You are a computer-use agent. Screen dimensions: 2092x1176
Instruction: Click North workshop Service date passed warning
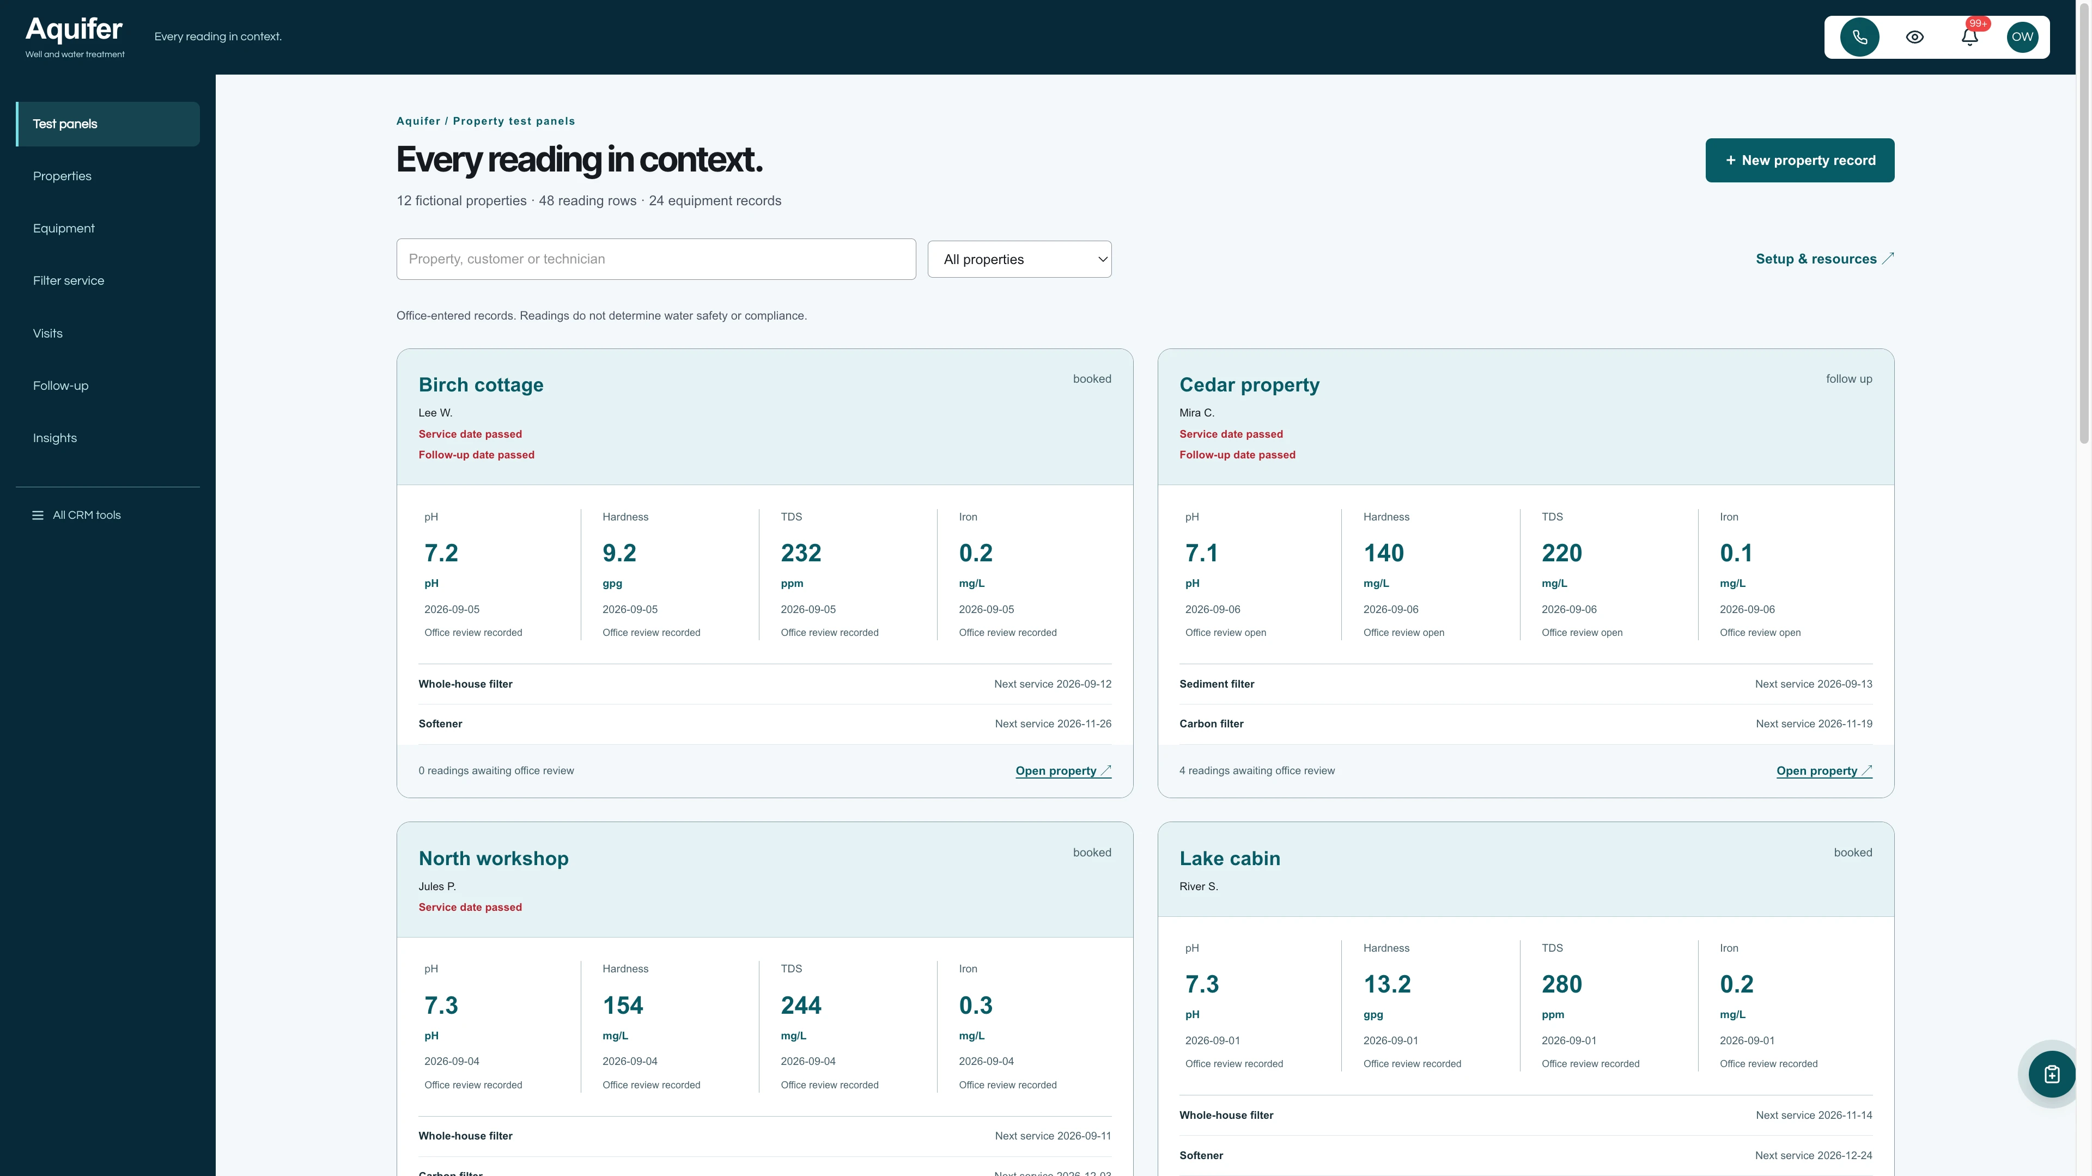click(470, 908)
